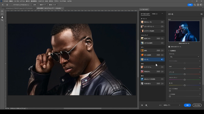The image size is (204, 114).
Task: Click the reset arrow icon beside カラー化 title
Action: [202, 14]
